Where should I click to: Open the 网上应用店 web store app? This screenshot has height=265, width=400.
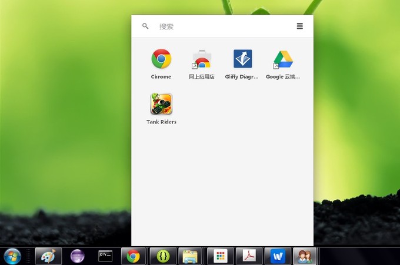202,59
